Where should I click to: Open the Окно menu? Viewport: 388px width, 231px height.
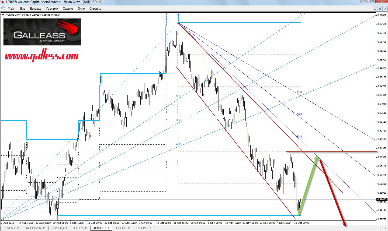81,9
